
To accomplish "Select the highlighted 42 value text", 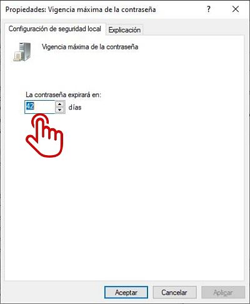I will [30, 106].
